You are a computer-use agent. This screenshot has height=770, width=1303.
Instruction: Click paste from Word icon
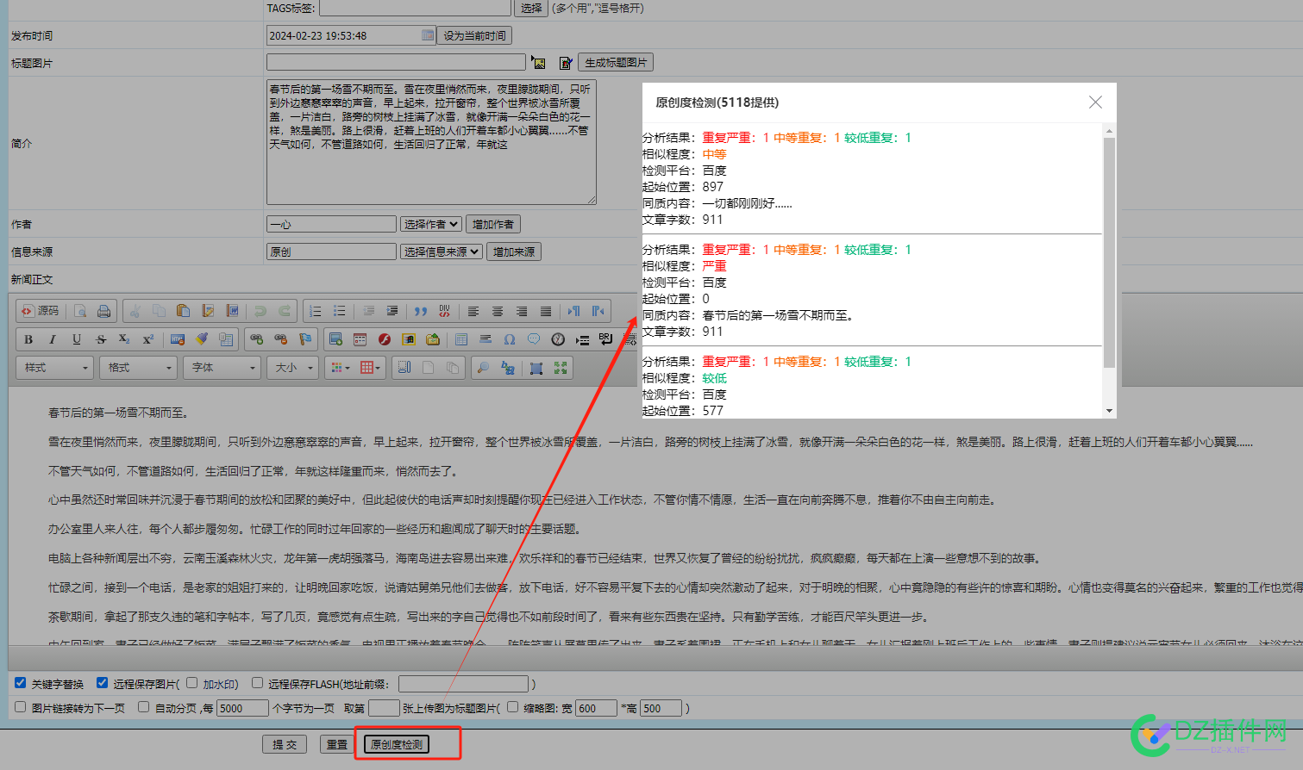click(x=232, y=311)
